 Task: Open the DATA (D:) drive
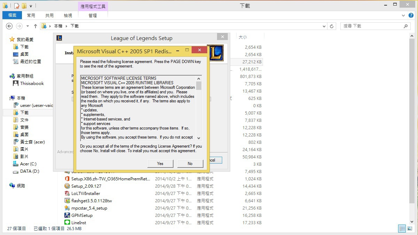[30, 171]
